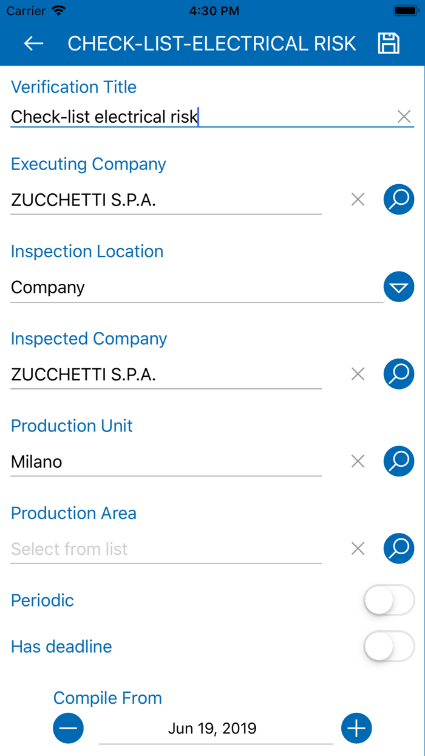Decrease the Compile From date
The image size is (425, 756).
(68, 728)
